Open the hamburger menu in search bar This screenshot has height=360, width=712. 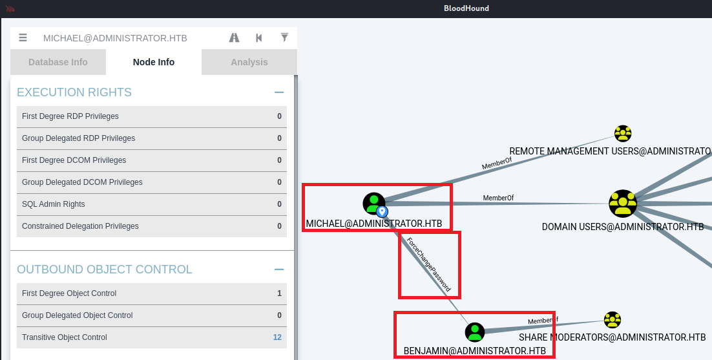click(23, 38)
